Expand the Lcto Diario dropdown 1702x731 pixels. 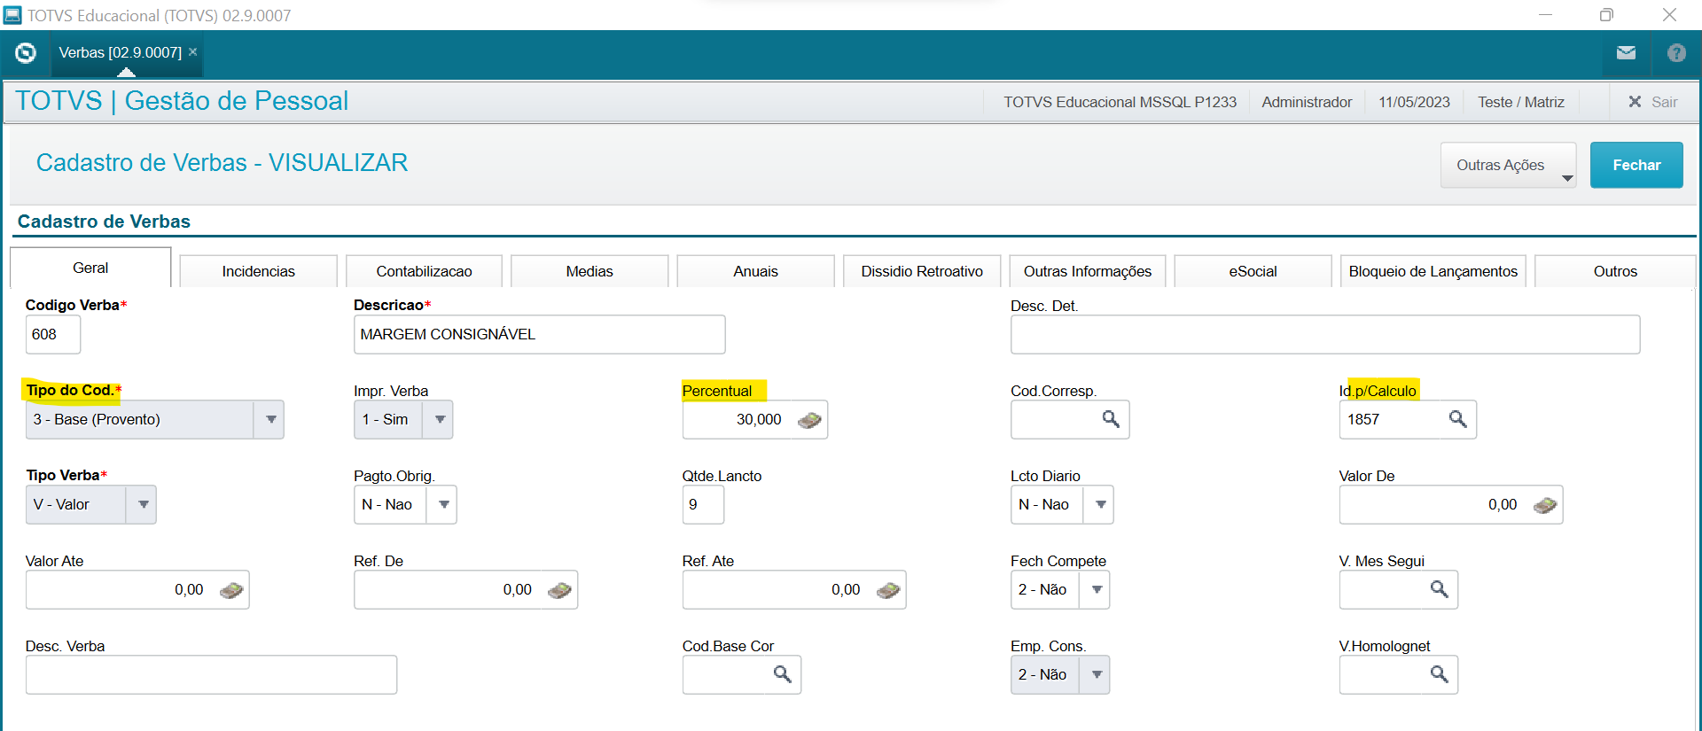click(1100, 505)
